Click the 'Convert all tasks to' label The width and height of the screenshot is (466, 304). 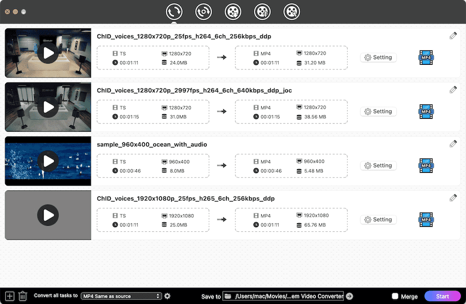click(56, 296)
